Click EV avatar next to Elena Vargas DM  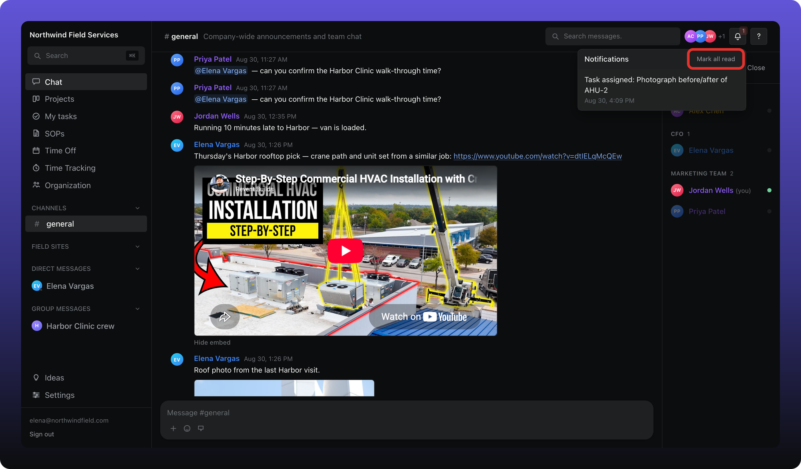pyautogui.click(x=37, y=286)
